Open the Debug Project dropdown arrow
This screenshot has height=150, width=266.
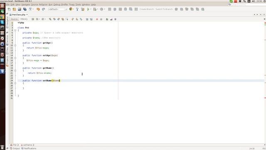[x=98, y=9]
